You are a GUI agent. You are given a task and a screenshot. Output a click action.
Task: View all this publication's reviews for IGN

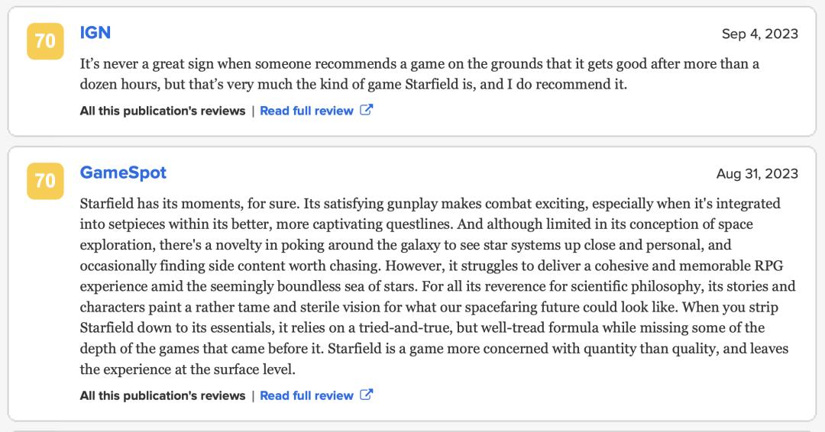[163, 111]
